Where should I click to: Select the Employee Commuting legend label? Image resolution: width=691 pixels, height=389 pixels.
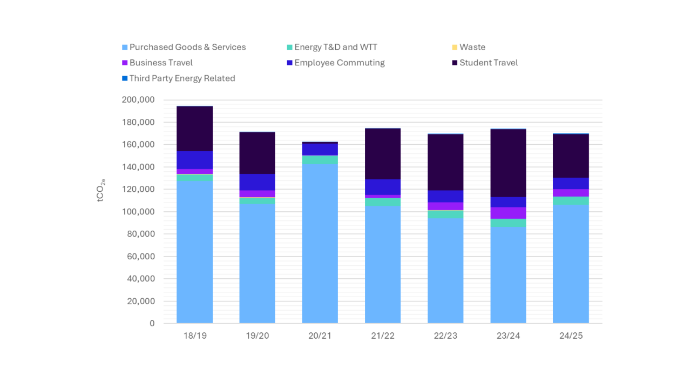339,63
